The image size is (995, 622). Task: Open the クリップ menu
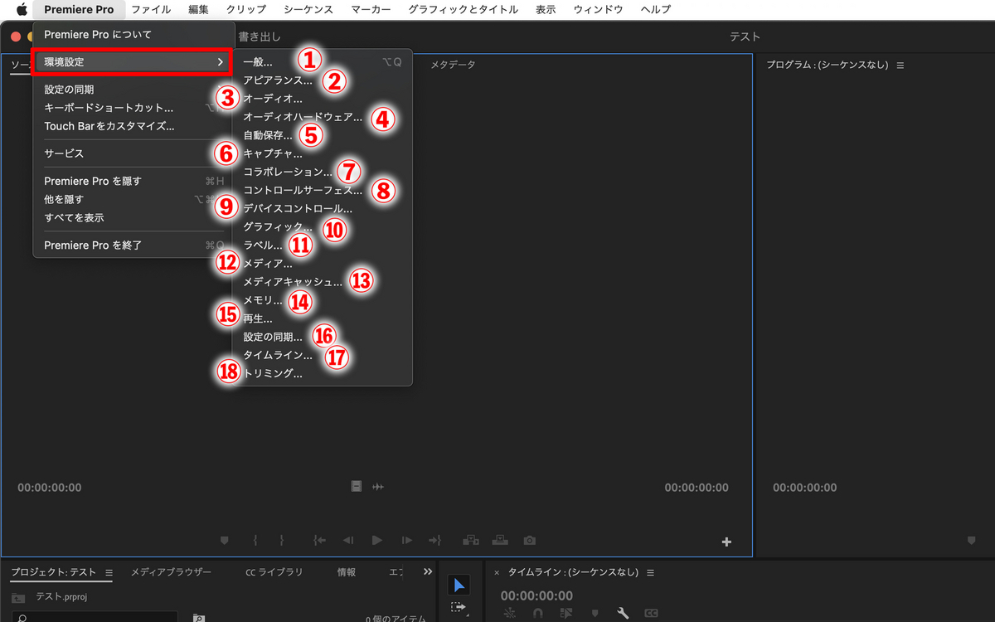(246, 9)
